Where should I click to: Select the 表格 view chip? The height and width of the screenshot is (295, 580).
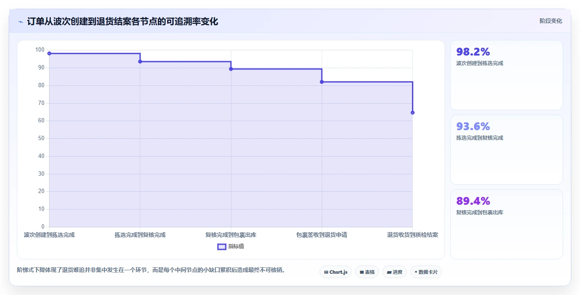pos(367,272)
